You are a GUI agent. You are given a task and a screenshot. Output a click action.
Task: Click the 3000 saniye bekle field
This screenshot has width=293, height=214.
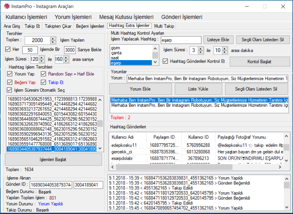point(70,50)
